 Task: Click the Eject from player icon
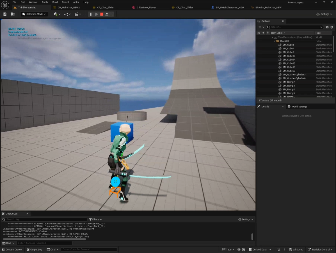click(107, 14)
